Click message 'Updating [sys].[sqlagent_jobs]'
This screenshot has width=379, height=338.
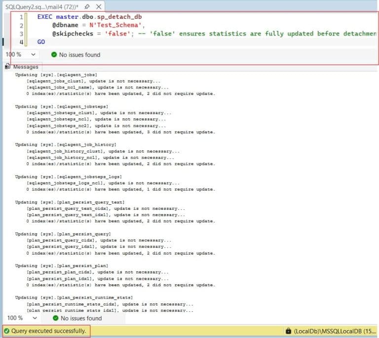click(x=56, y=75)
